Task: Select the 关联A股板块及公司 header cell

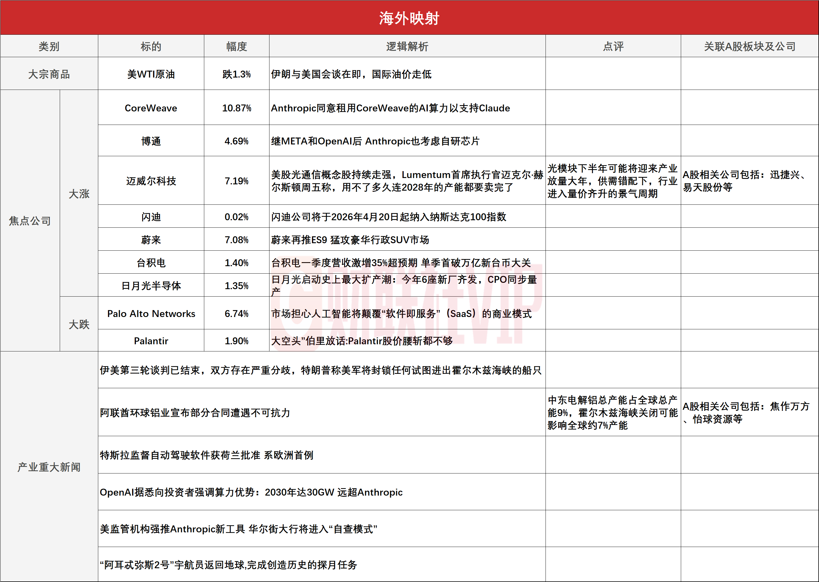Action: 749,46
